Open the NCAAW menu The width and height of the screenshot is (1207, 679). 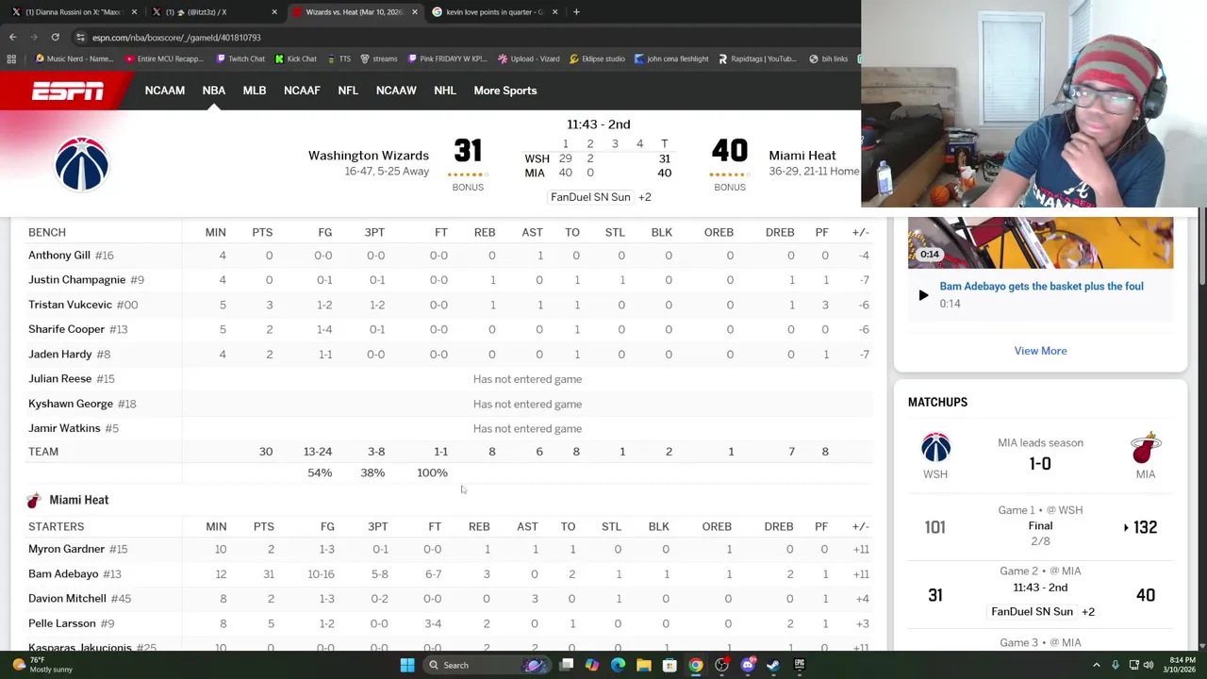coord(396,91)
